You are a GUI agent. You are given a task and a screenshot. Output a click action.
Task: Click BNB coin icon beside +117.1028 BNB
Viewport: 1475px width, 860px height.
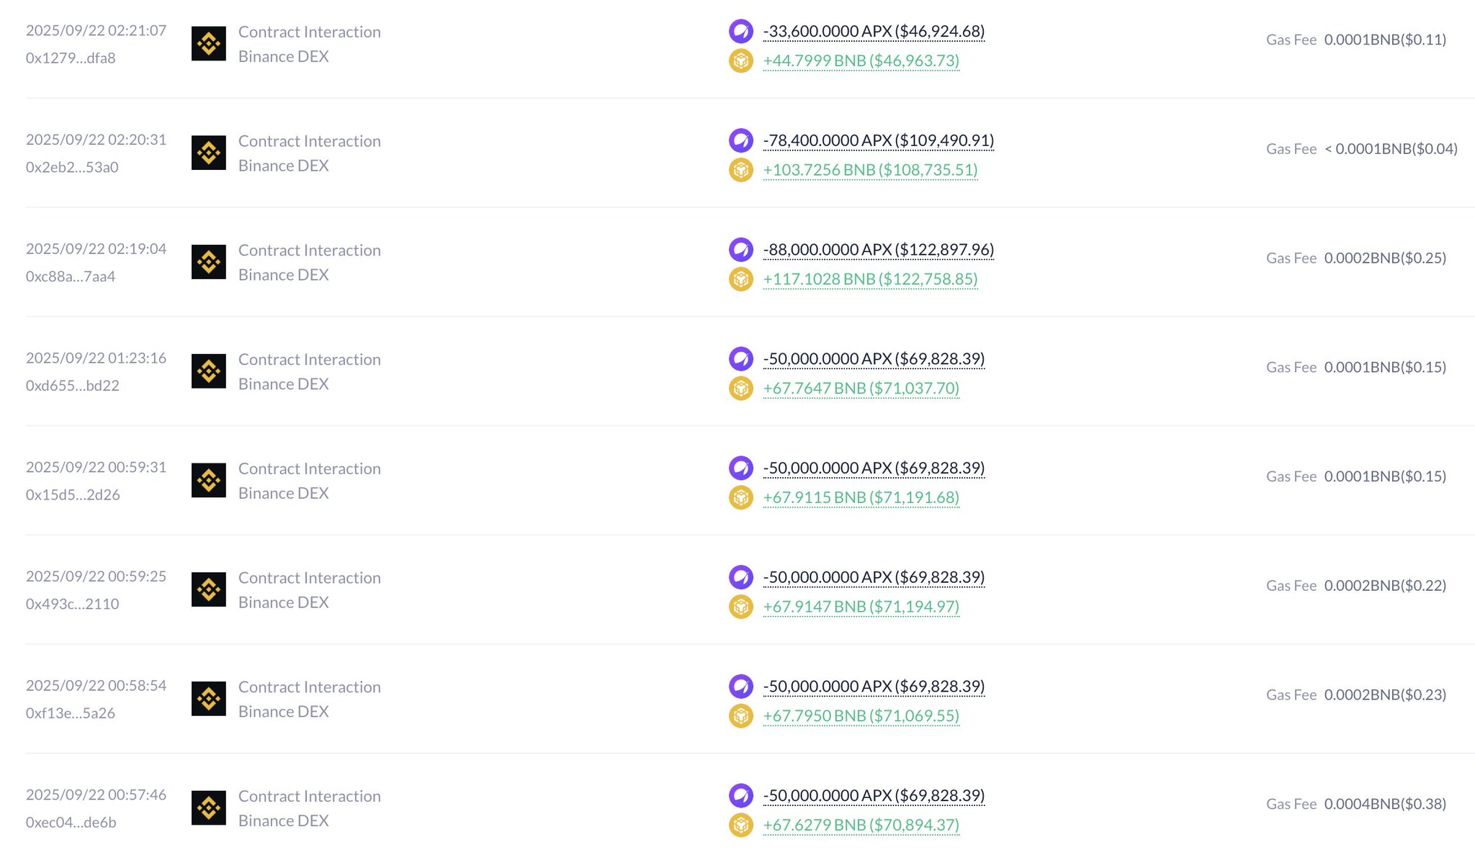click(740, 279)
